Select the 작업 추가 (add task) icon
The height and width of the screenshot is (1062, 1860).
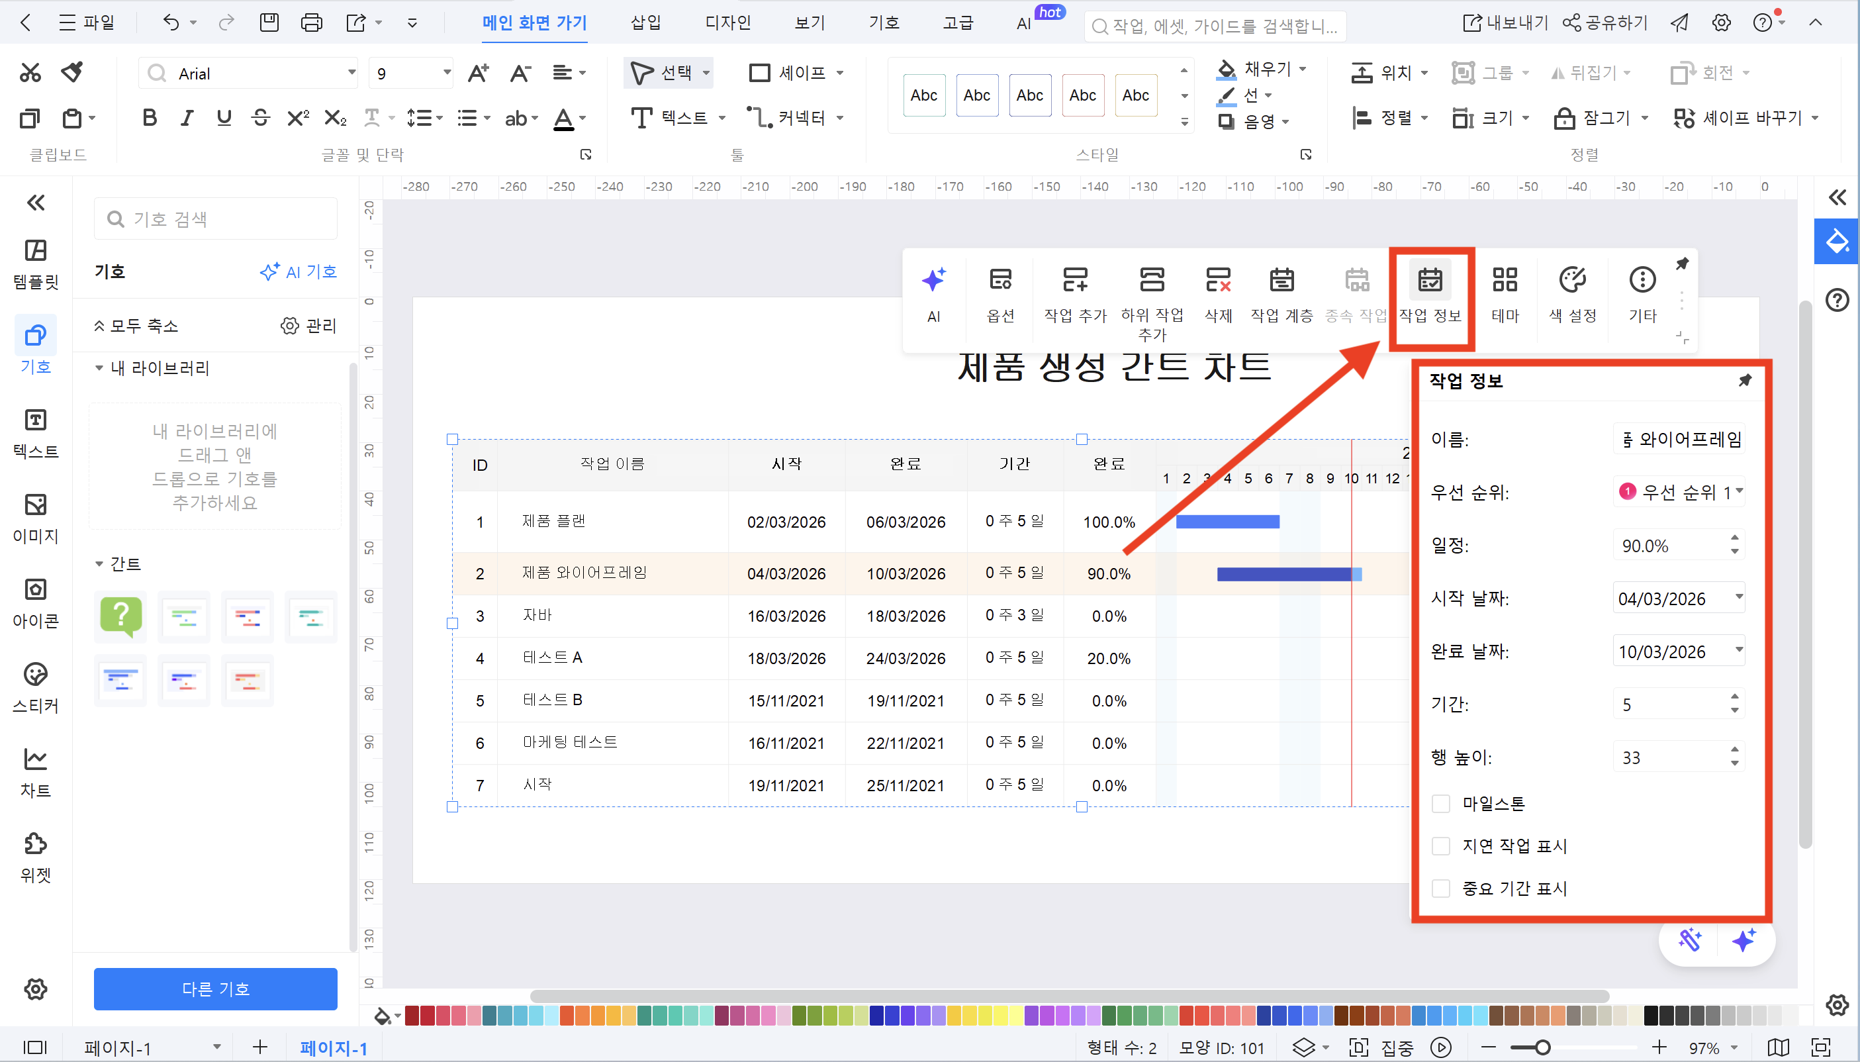click(1074, 292)
